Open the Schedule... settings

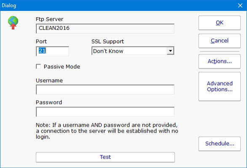(220, 144)
